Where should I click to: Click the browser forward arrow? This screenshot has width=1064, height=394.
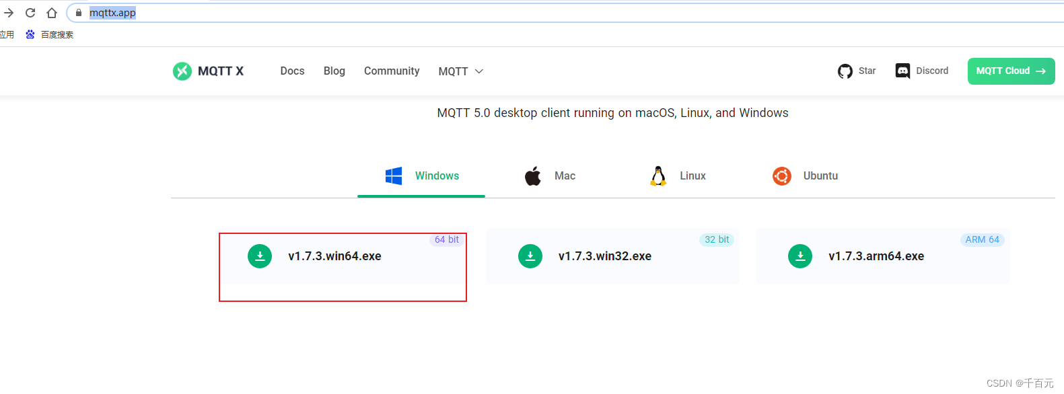click(9, 13)
